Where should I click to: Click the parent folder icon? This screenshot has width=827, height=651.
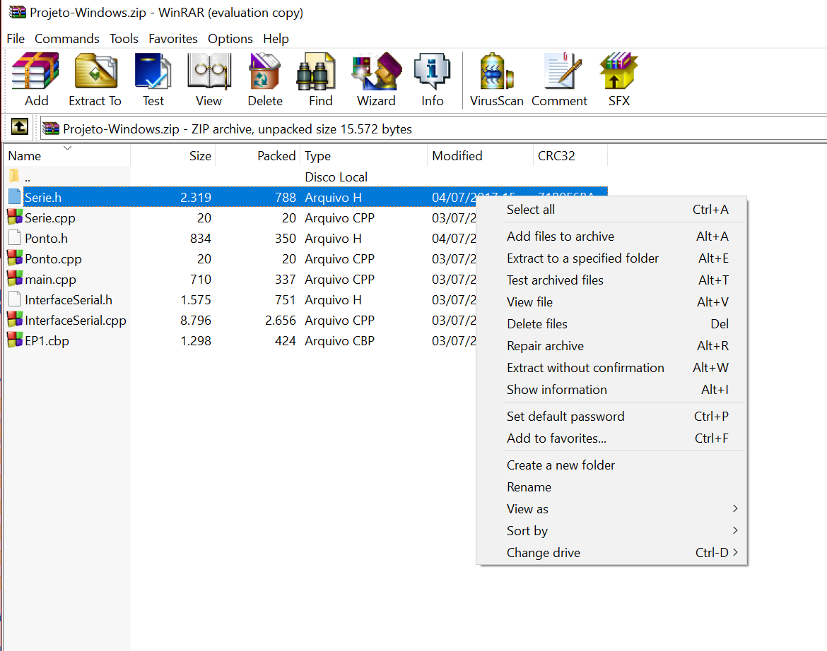tap(14, 176)
